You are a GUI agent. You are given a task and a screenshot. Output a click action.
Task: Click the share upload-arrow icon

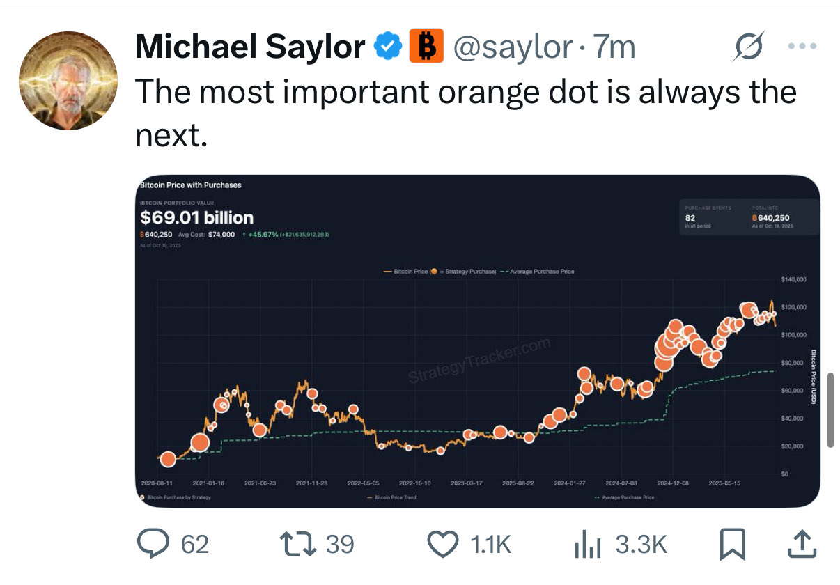(x=801, y=544)
